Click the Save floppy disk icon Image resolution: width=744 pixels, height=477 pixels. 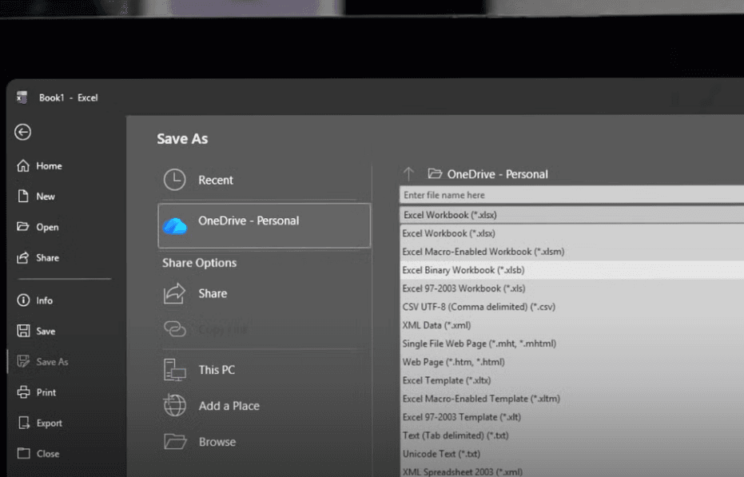(x=23, y=330)
